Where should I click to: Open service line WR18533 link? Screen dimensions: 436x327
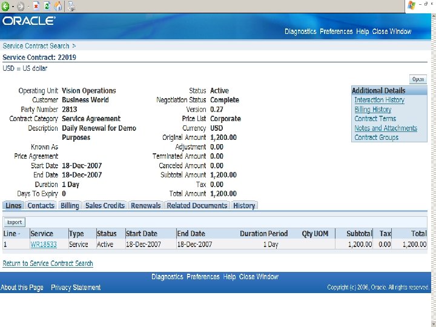44,245
